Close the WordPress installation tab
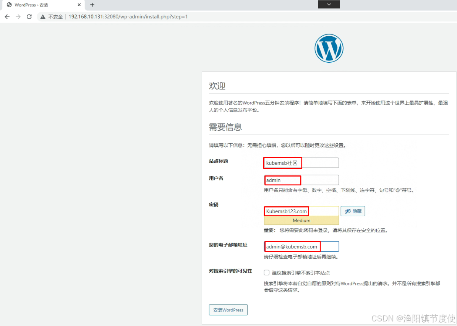Viewport: 457px width, 326px height. pyautogui.click(x=79, y=5)
